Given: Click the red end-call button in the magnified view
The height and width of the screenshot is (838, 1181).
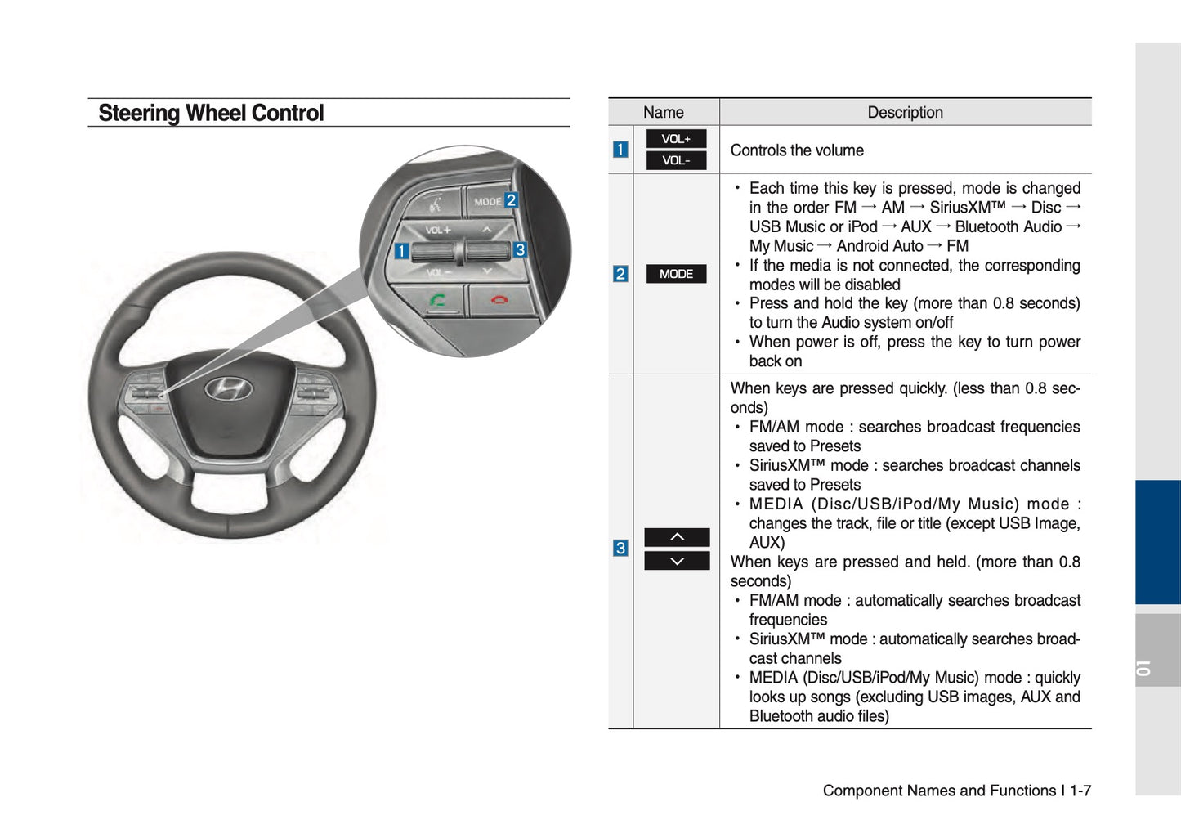Looking at the screenshot, I should tap(499, 300).
